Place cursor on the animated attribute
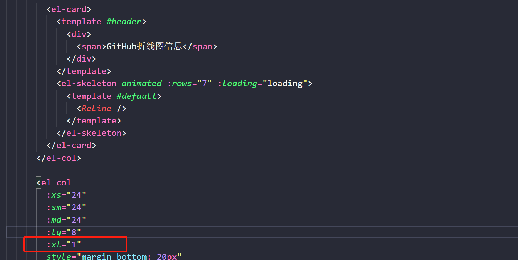This screenshot has height=260, width=518. point(141,83)
